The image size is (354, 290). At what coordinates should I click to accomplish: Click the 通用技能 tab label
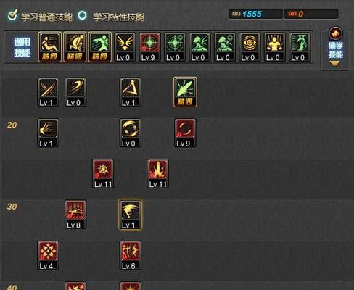click(x=22, y=47)
